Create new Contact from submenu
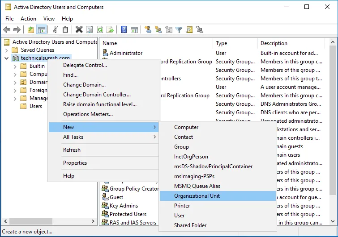This screenshot has height=237, width=338. 218,137
